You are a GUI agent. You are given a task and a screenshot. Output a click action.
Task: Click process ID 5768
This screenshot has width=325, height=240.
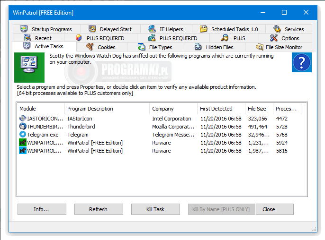pyautogui.click(x=282, y=135)
